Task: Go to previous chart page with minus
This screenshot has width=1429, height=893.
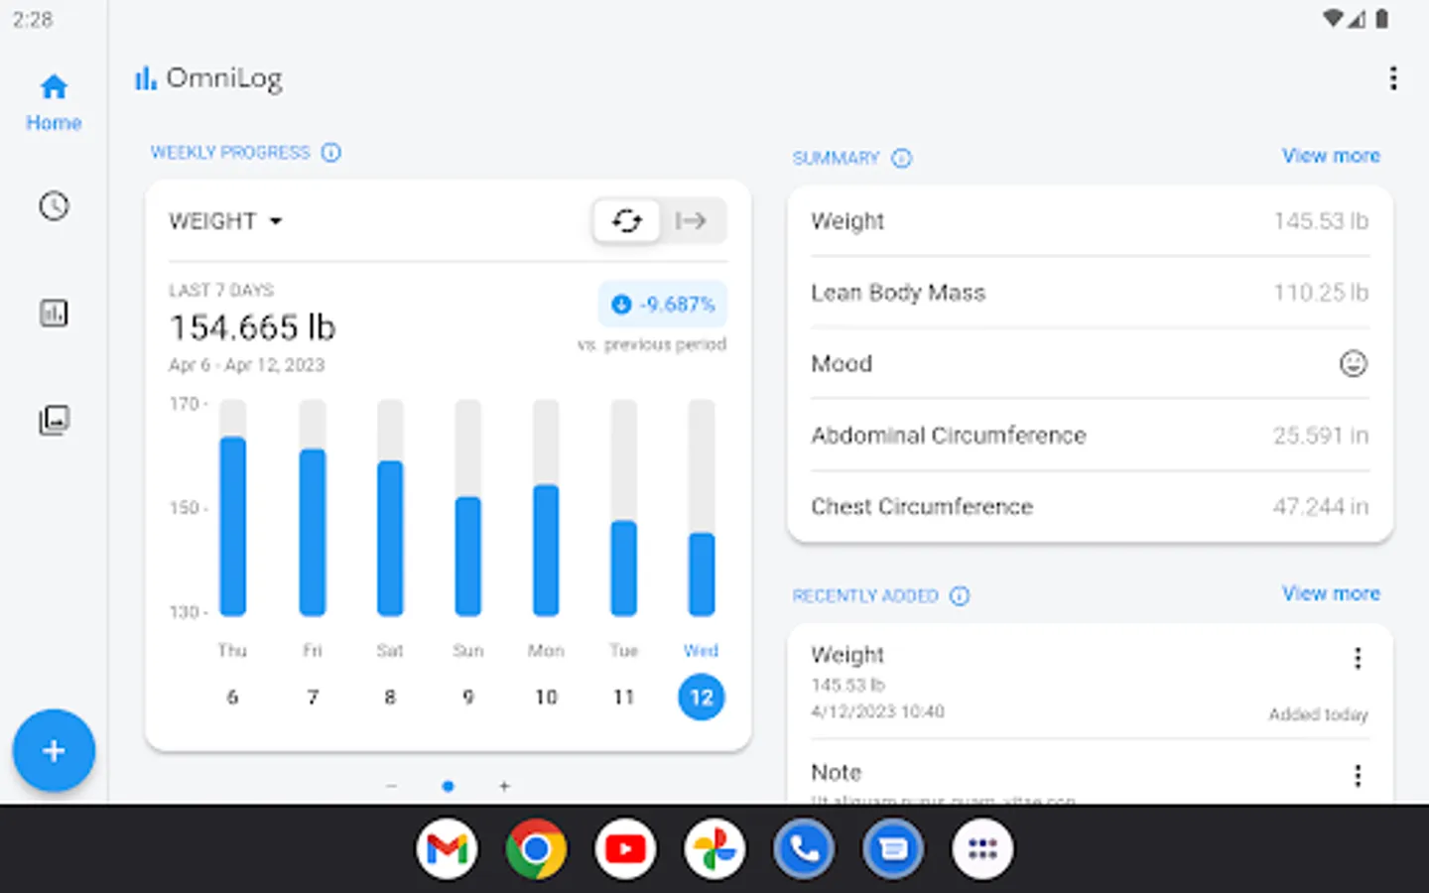Action: 392,786
